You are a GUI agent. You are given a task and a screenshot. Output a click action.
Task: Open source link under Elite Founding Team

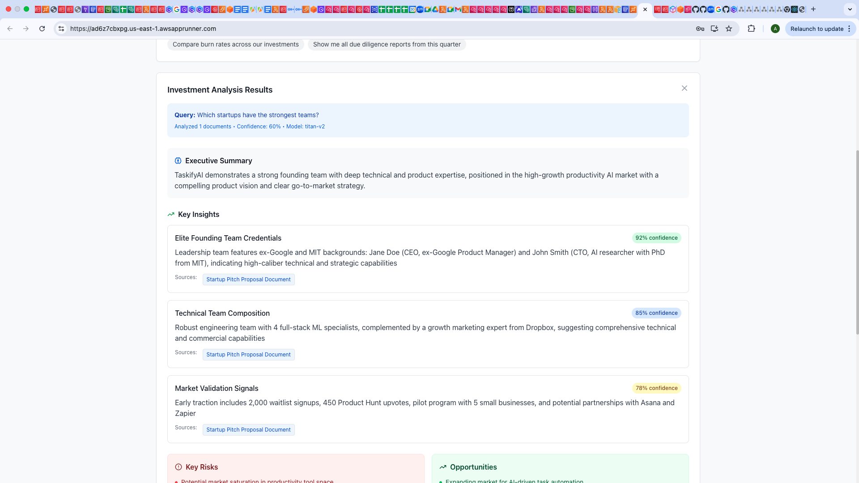248,280
